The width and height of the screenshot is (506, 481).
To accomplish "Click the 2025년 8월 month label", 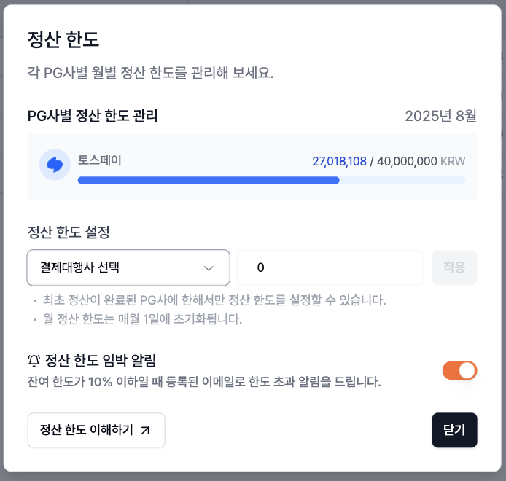I will point(441,116).
